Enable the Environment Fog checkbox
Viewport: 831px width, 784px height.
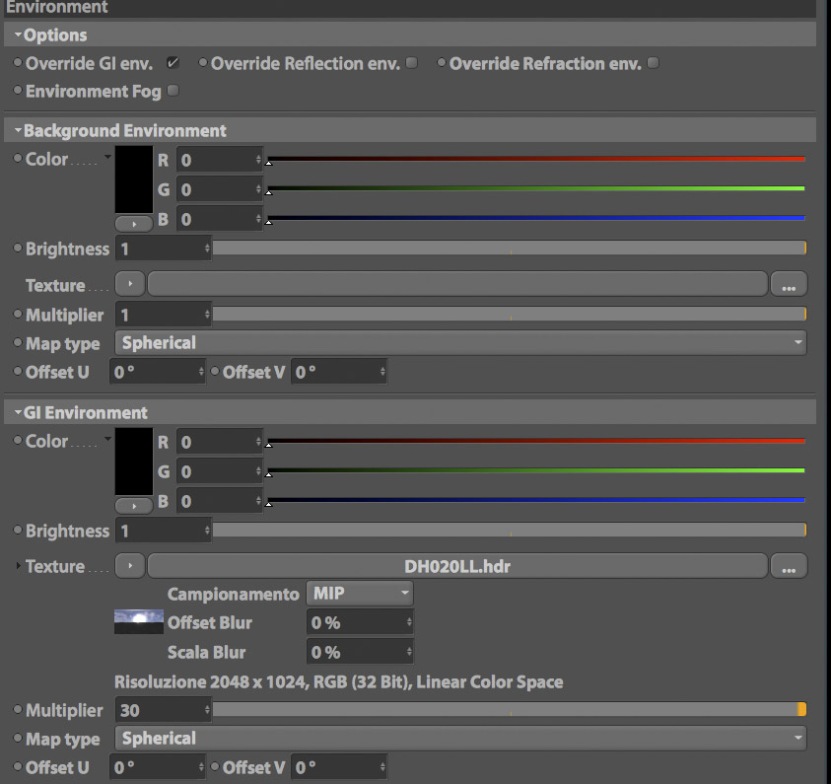click(173, 91)
